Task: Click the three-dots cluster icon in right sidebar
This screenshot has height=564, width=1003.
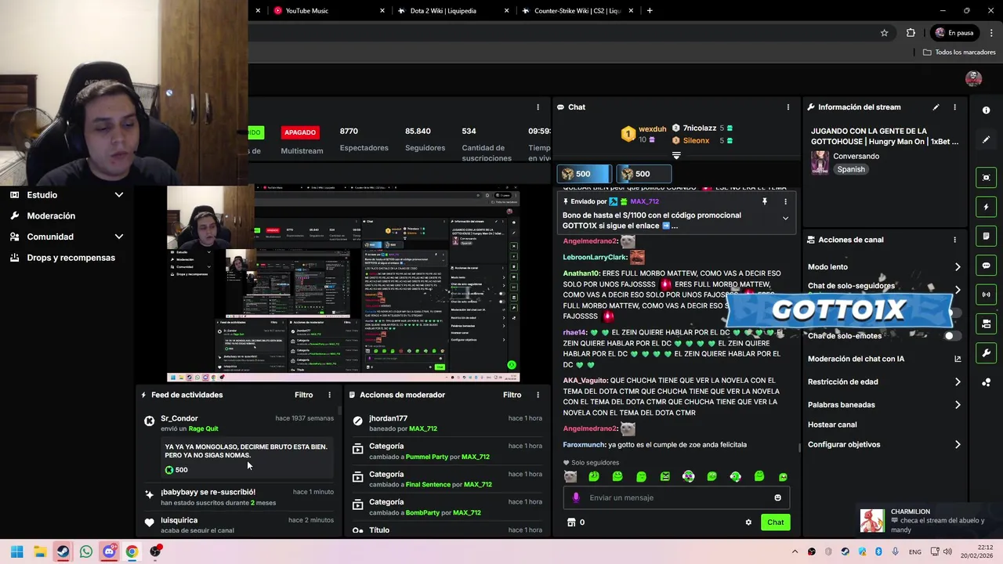Action: tap(986, 382)
